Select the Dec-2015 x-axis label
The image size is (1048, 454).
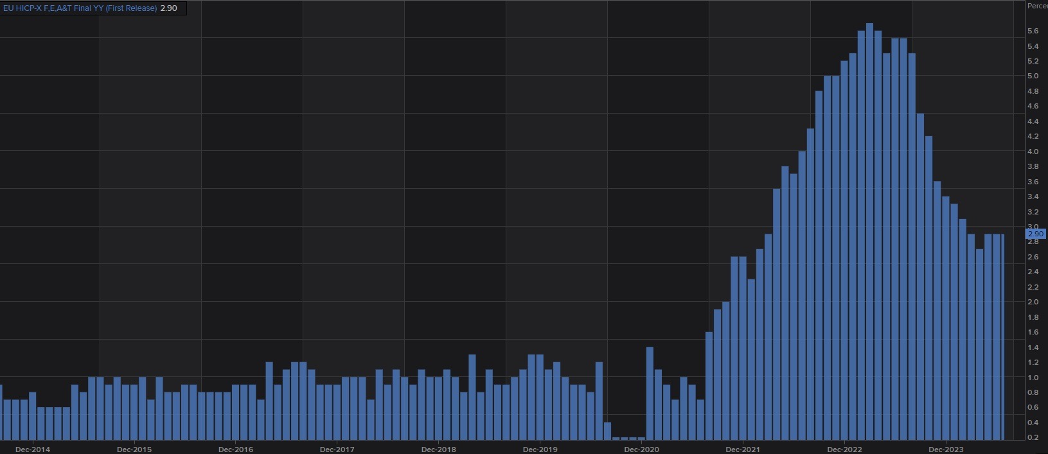click(x=134, y=449)
